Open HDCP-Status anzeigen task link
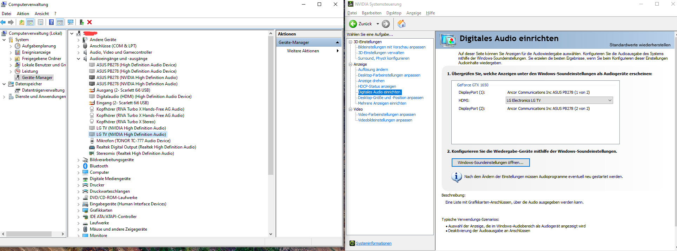The width and height of the screenshot is (677, 251). pyautogui.click(x=377, y=86)
